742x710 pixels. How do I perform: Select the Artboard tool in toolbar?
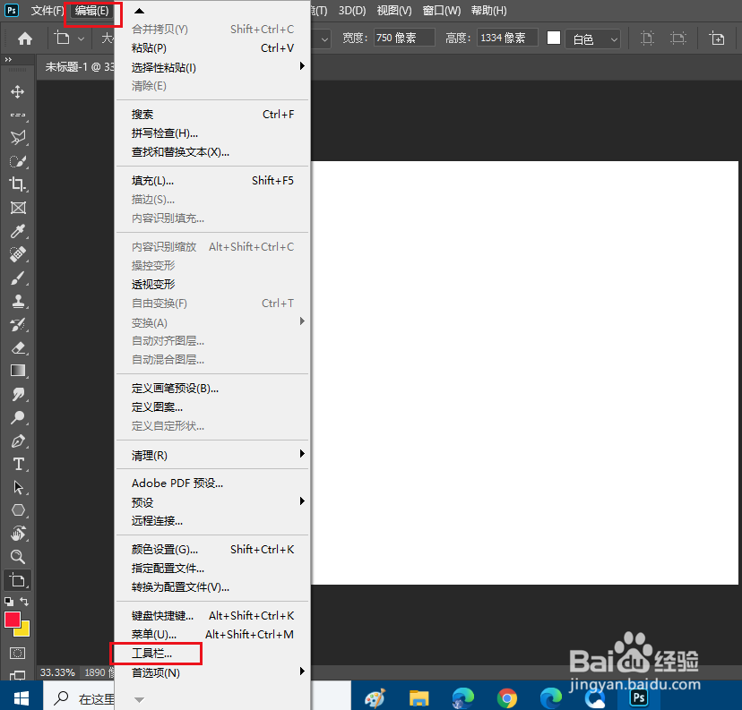pos(18,579)
